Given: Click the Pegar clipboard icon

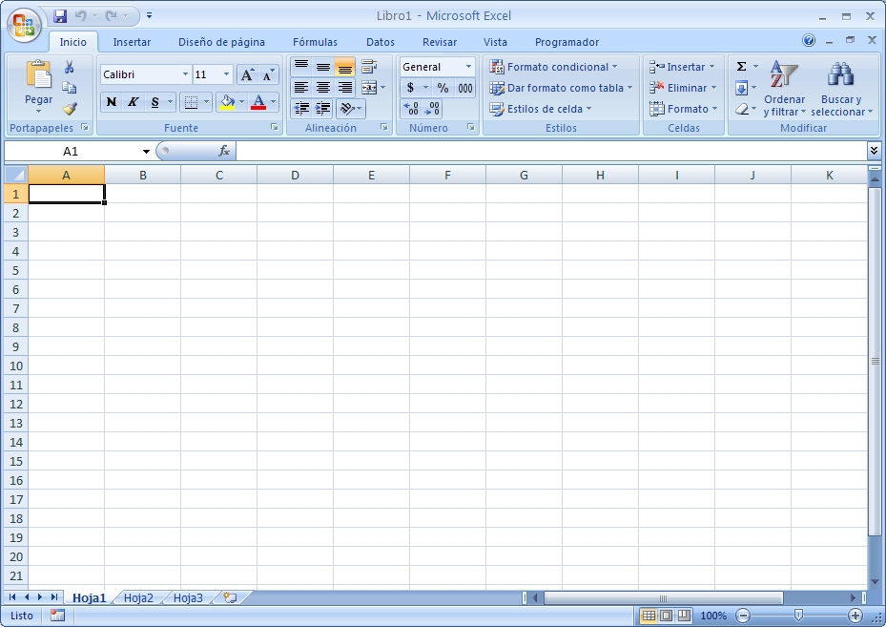Looking at the screenshot, I should [38, 74].
